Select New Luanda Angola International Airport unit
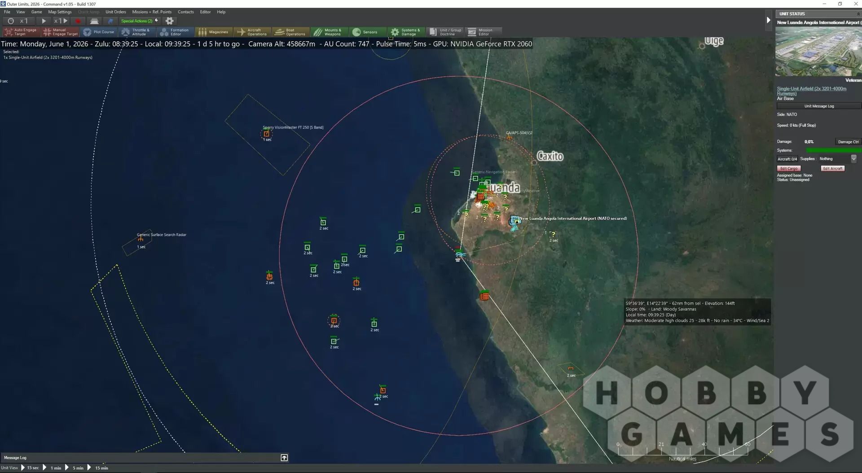 click(x=515, y=221)
